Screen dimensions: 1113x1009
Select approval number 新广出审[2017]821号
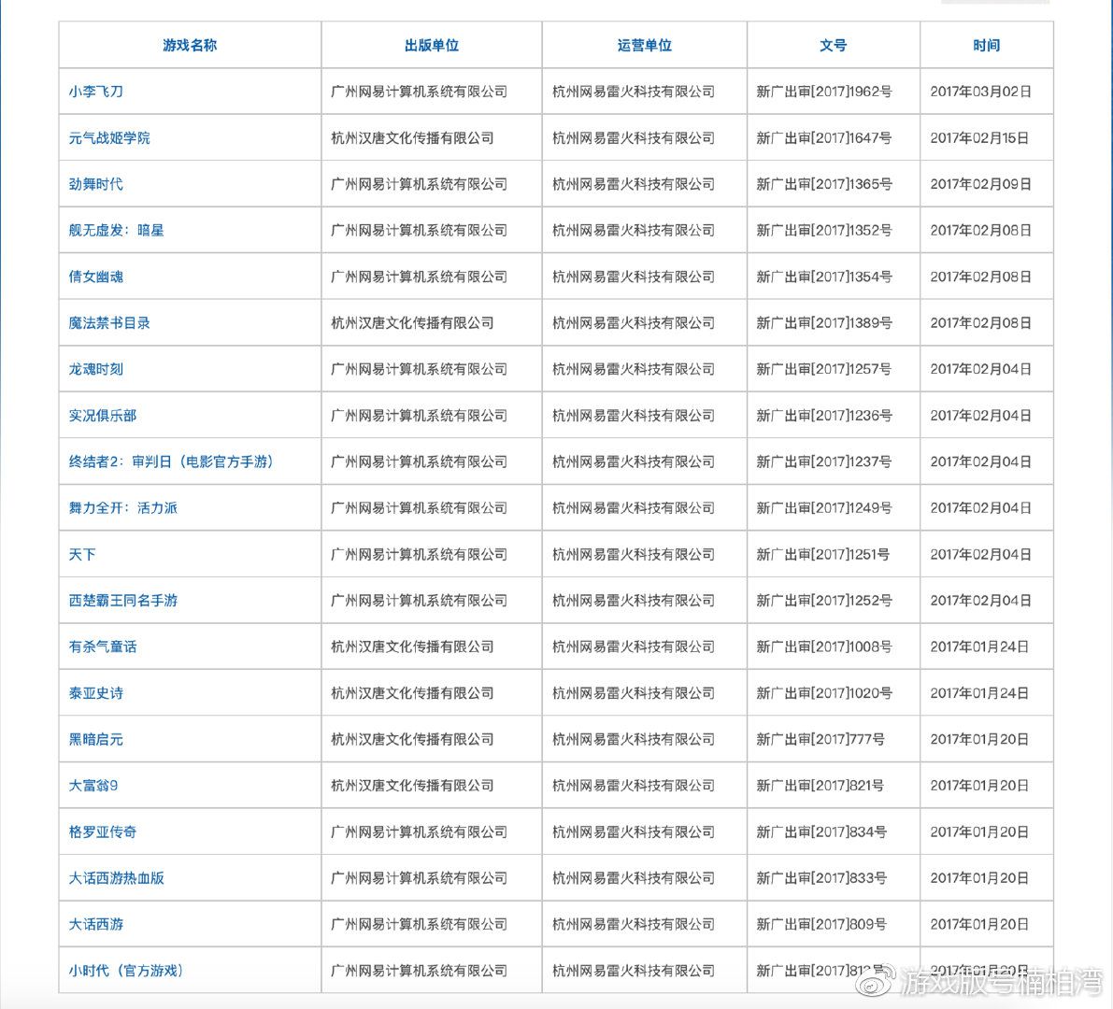pyautogui.click(x=820, y=786)
